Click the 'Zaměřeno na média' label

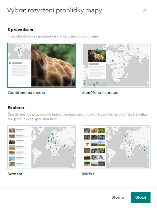tap(26, 92)
